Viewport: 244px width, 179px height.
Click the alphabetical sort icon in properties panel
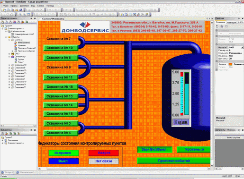tap(222, 26)
